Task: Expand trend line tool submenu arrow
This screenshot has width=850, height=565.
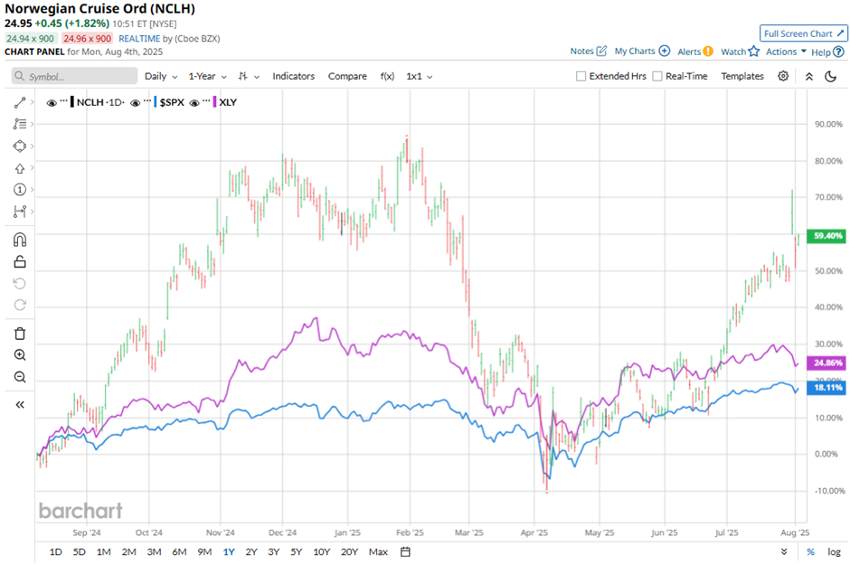Action: [x=32, y=102]
